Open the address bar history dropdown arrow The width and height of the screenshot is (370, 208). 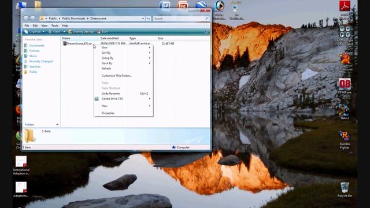point(143,18)
